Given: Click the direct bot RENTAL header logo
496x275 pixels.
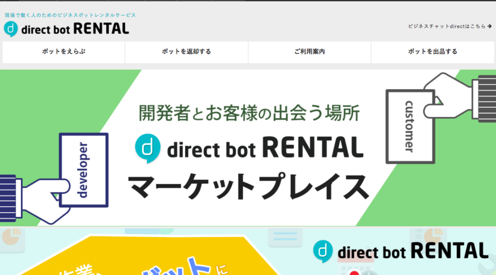Looking at the screenshot, I should [66, 29].
